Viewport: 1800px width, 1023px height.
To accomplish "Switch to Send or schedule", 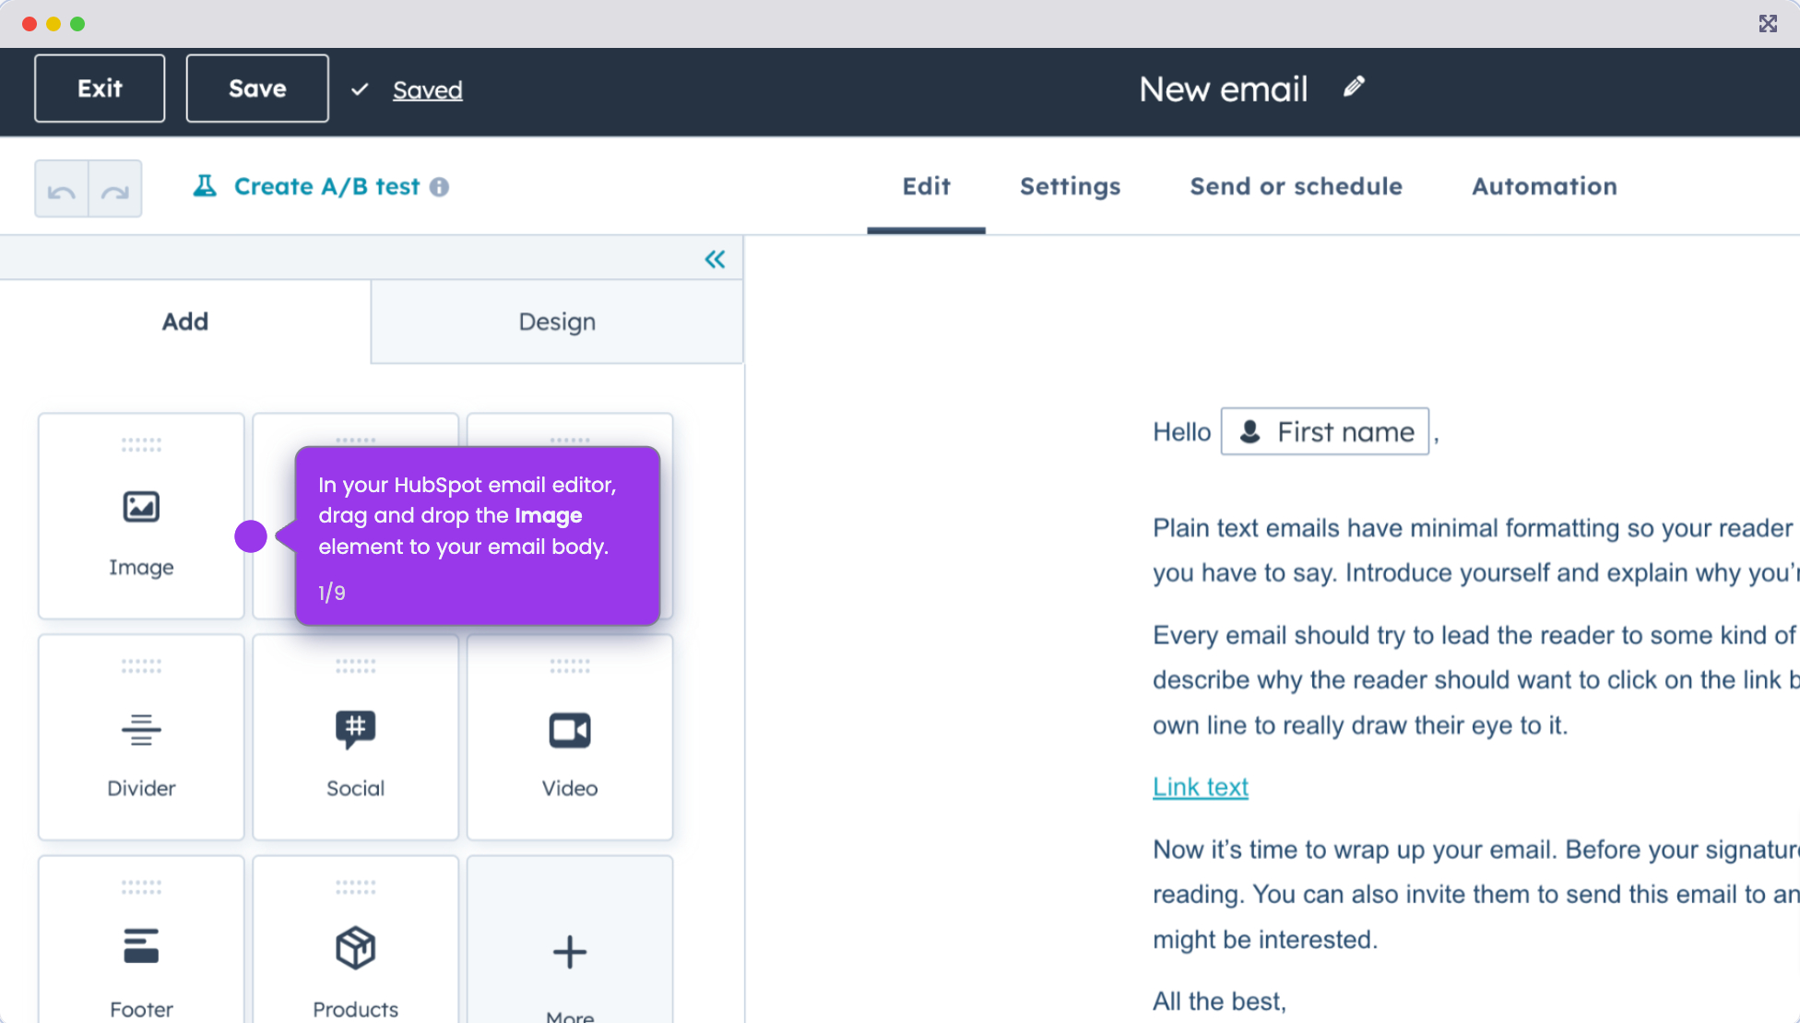I will click(1296, 186).
